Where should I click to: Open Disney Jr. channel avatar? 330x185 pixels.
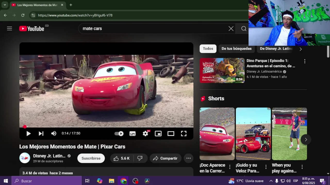click(x=25, y=158)
